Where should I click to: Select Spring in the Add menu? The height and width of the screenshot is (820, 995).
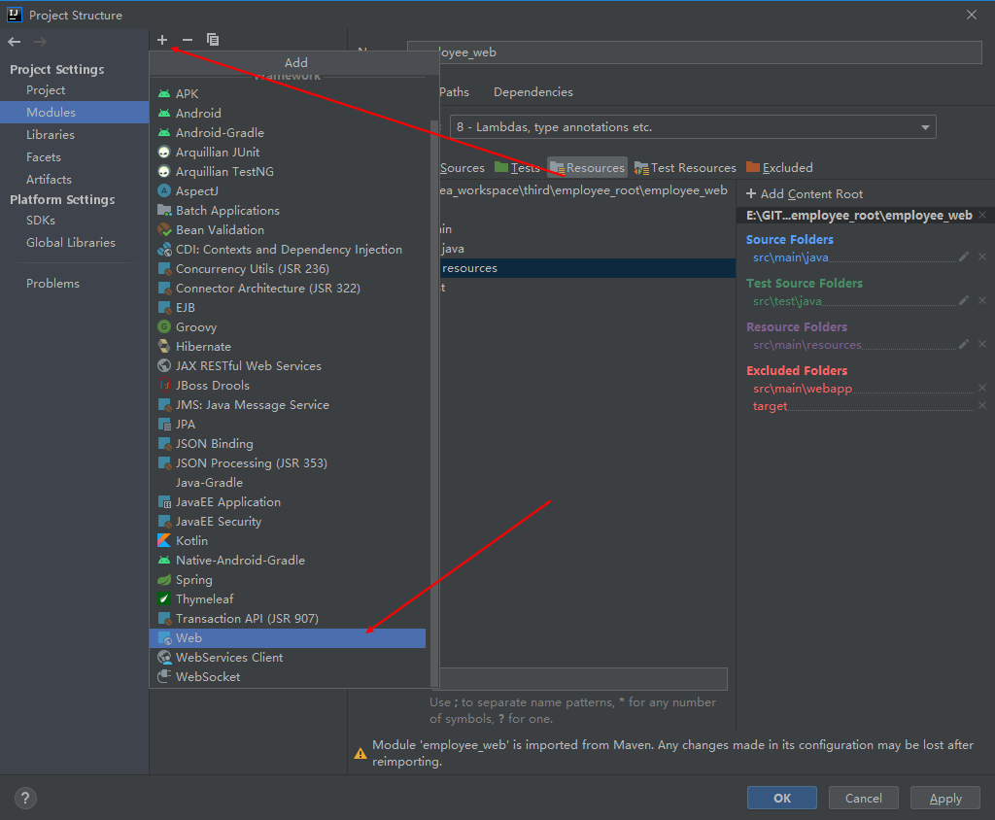tap(288, 579)
